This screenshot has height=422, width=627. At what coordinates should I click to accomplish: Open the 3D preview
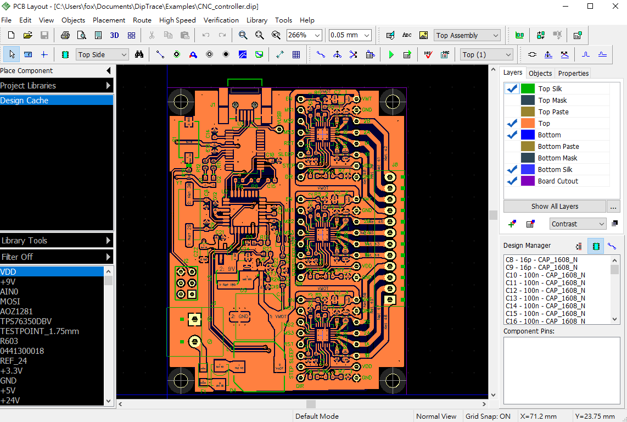click(x=114, y=35)
